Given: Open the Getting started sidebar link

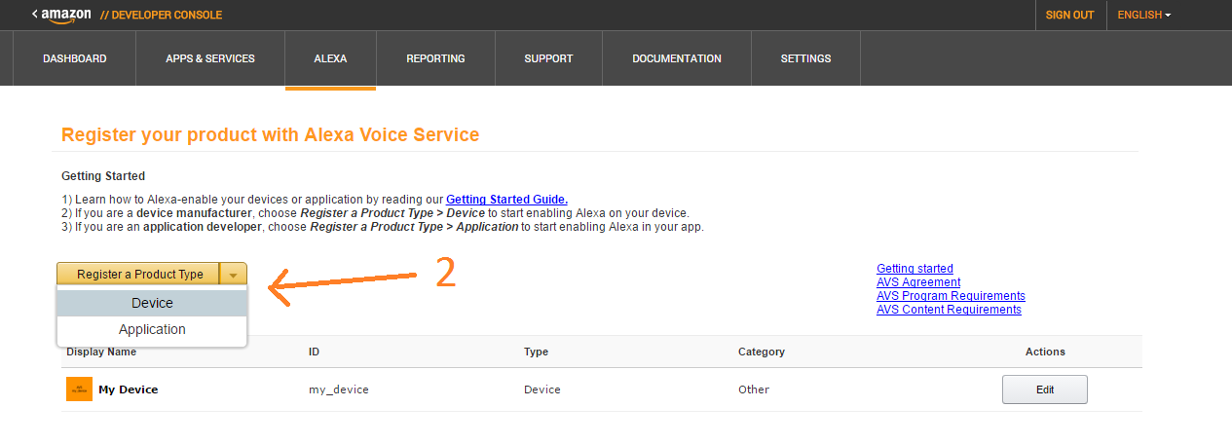Looking at the screenshot, I should click(x=915, y=269).
